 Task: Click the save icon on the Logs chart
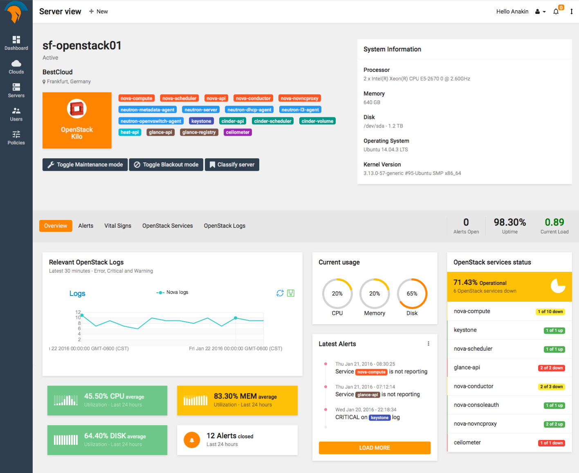(x=291, y=293)
